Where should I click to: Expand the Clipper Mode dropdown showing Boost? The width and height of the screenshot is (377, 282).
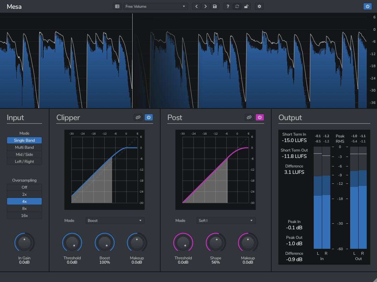pyautogui.click(x=115, y=221)
